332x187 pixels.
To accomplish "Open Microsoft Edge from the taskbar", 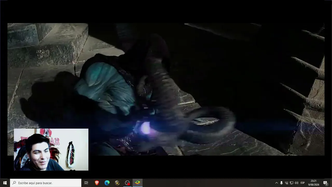I will tap(107, 183).
